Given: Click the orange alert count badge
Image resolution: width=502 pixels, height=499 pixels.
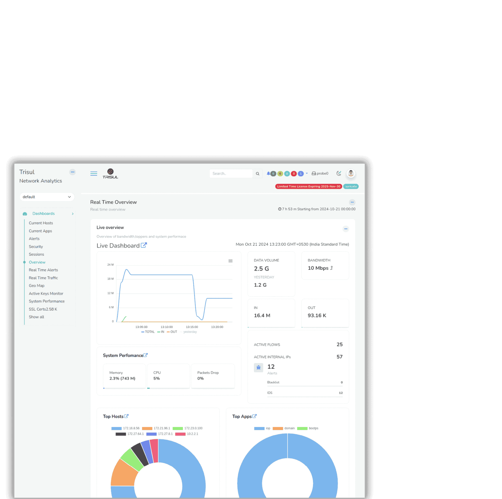Looking at the screenshot, I should 280,174.
